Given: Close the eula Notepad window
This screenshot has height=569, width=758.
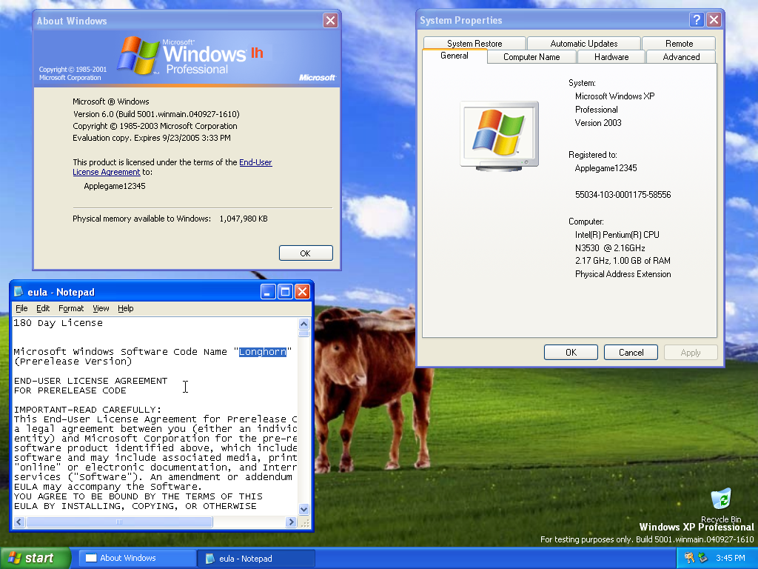Looking at the screenshot, I should [302, 291].
